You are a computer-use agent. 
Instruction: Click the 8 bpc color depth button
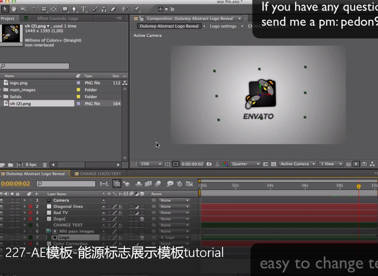click(x=31, y=164)
